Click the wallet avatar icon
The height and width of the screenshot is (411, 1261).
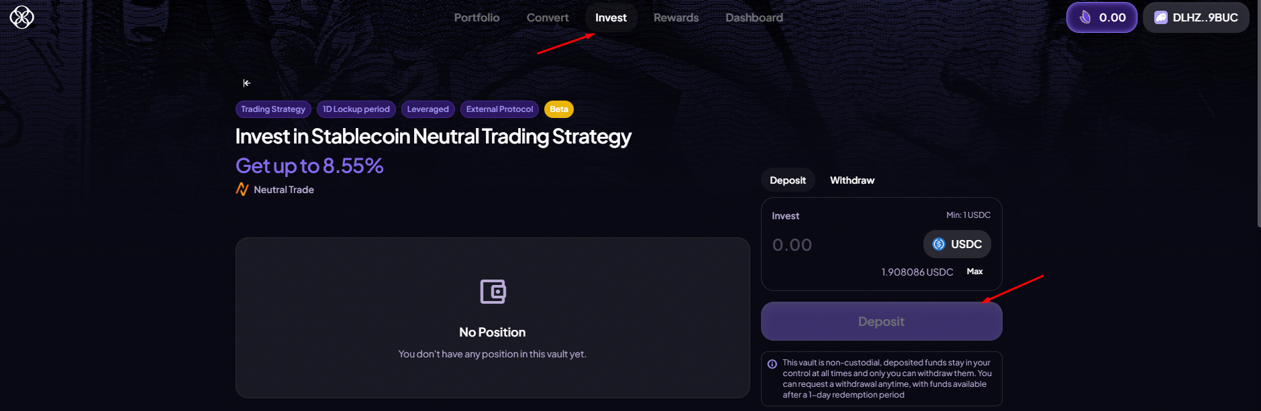click(x=1160, y=17)
